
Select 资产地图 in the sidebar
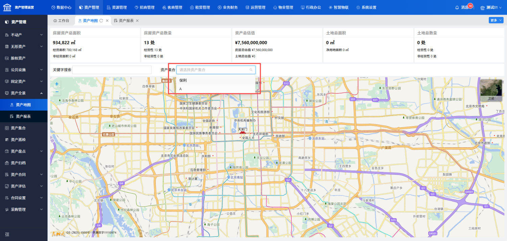[24, 105]
